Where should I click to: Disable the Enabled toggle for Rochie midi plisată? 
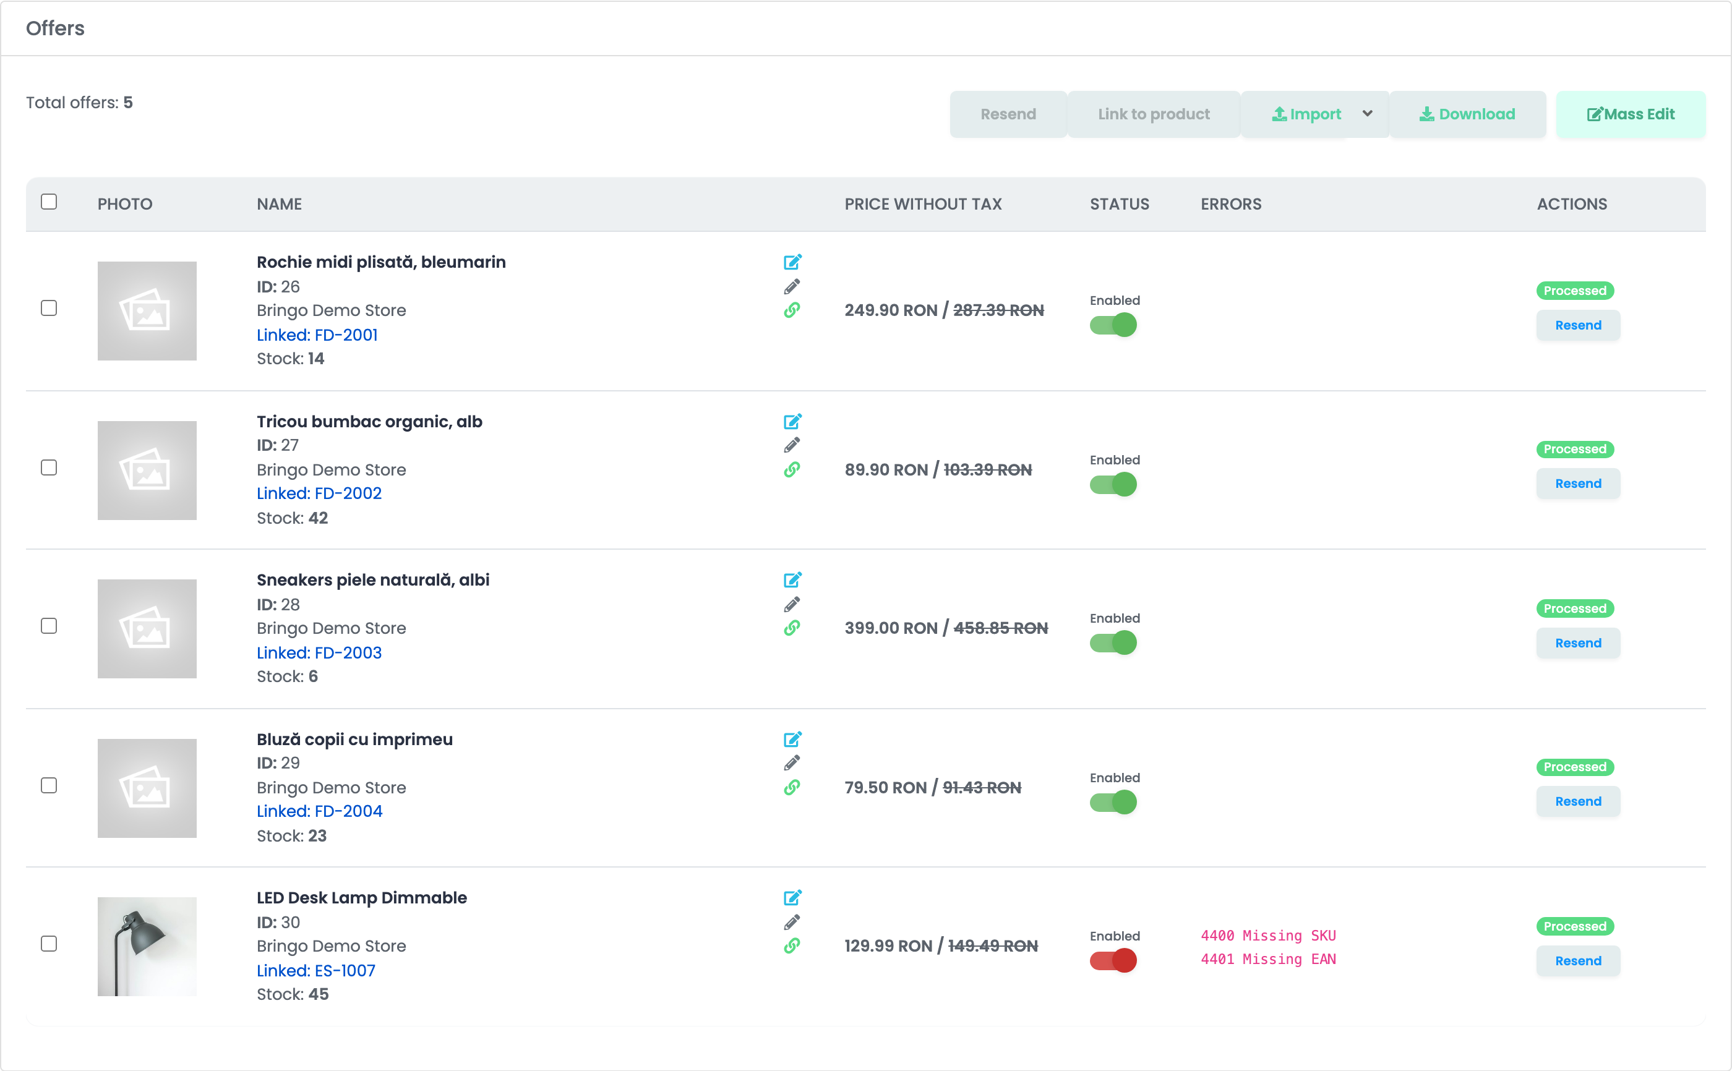coord(1113,325)
